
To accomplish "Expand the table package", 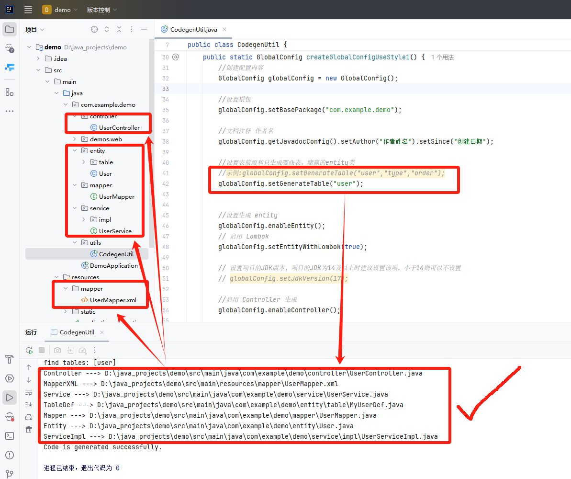I will [84, 162].
